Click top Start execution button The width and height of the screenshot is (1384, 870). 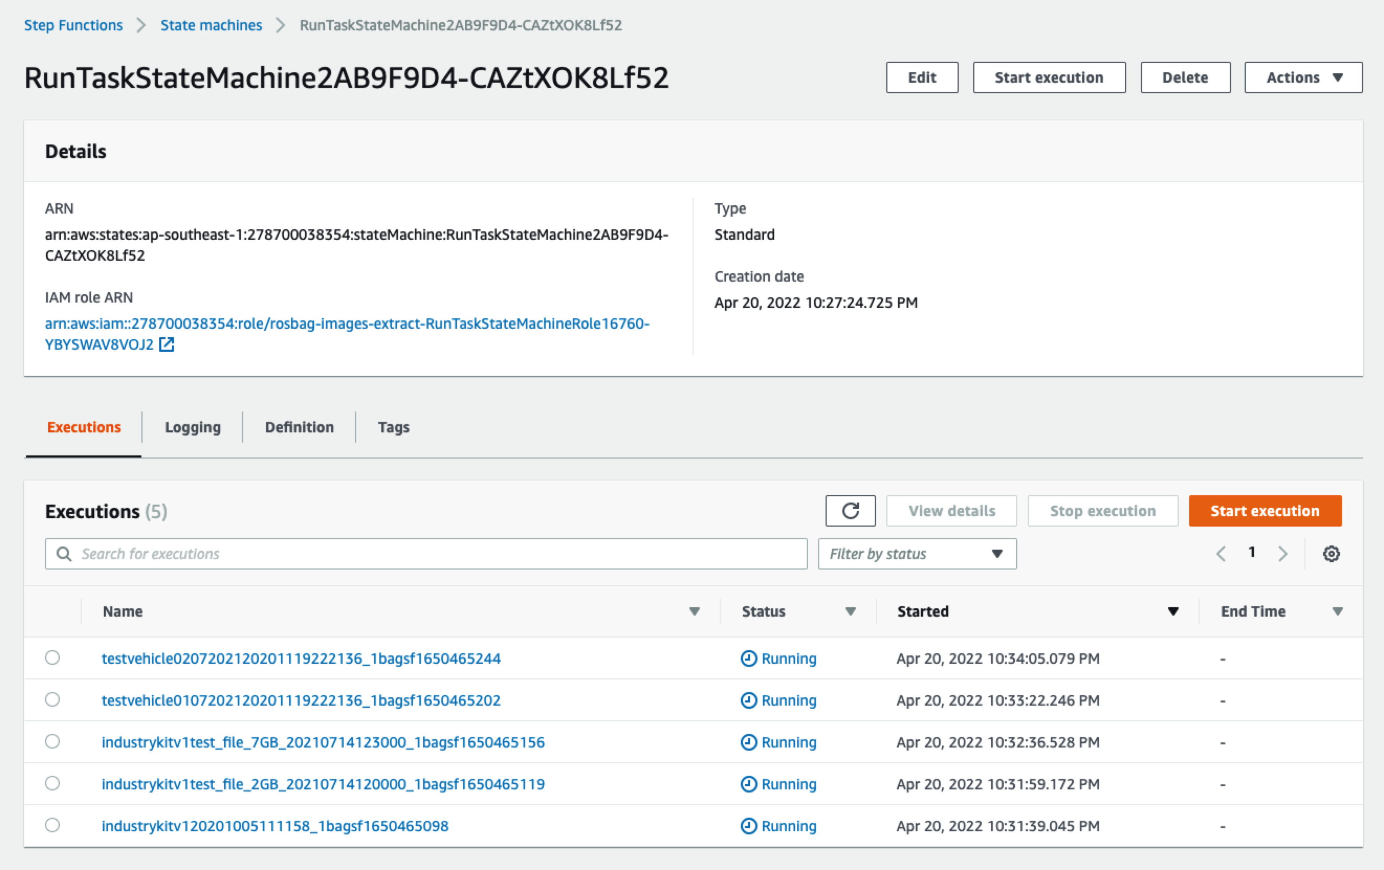point(1049,77)
